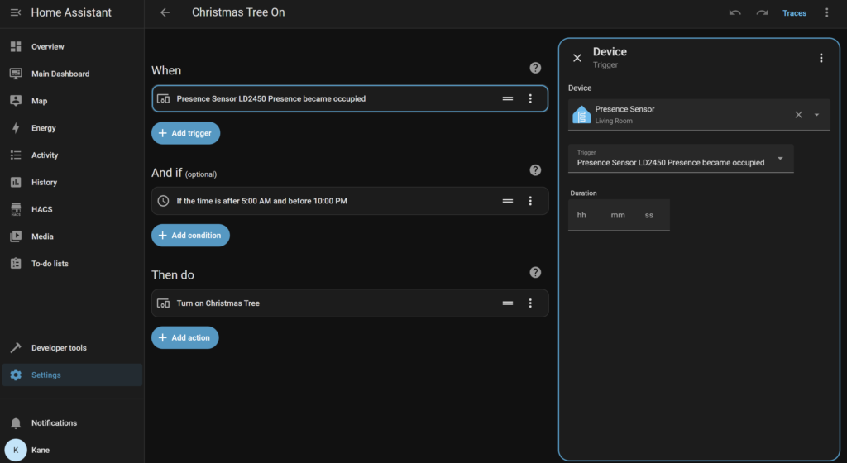Open overflow menu for Turn on Christmas Tree
The height and width of the screenshot is (463, 847).
tap(530, 303)
